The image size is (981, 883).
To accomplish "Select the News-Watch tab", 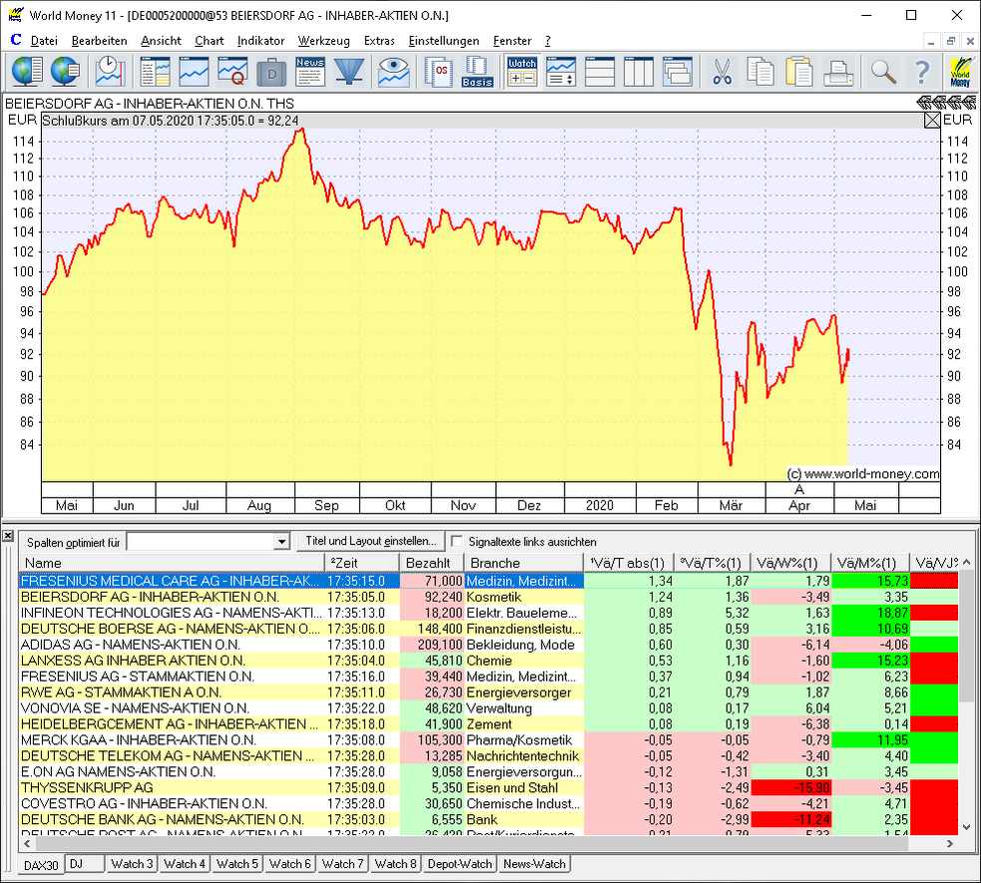I will pyautogui.click(x=534, y=864).
